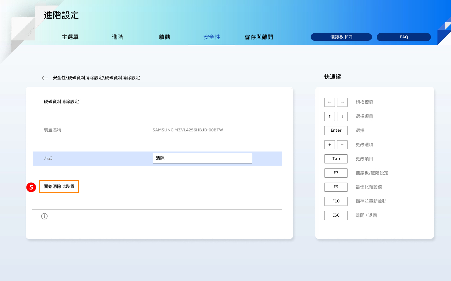Click the left arrow key icon
This screenshot has width=451, height=281.
[x=330, y=102]
